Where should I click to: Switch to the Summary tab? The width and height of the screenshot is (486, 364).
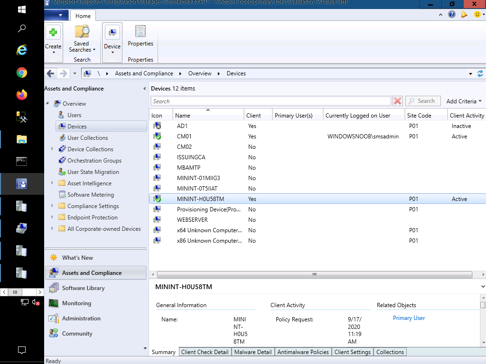tap(164, 352)
